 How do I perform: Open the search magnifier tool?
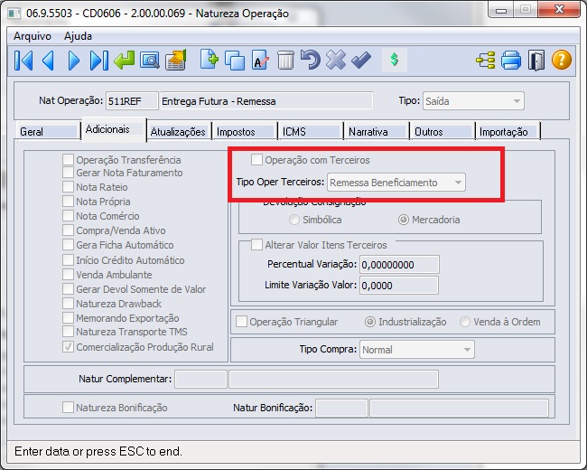pyautogui.click(x=150, y=61)
